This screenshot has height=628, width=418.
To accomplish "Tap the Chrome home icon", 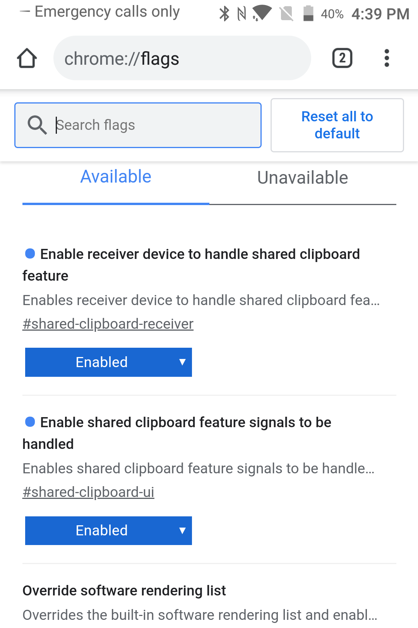I will tap(27, 59).
